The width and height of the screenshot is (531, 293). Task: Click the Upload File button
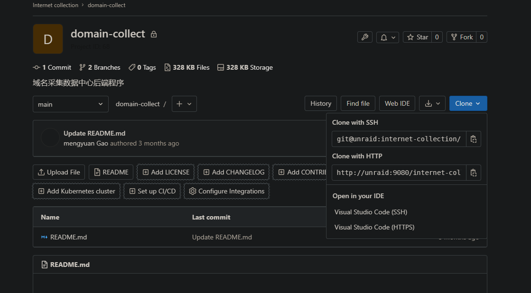(59, 172)
